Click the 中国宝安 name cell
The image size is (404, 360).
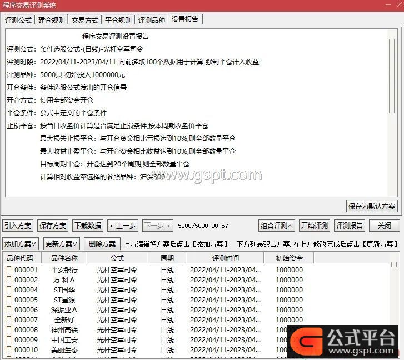(64, 339)
